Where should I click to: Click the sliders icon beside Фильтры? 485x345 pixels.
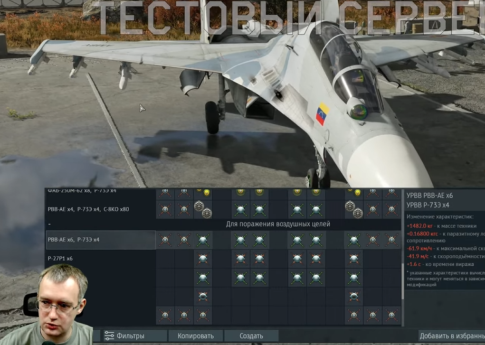pyautogui.click(x=109, y=336)
